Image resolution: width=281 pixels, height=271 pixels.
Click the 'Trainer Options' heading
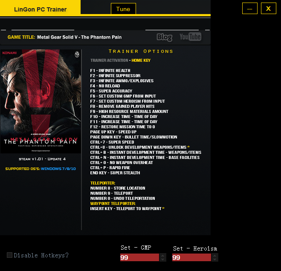141,51
